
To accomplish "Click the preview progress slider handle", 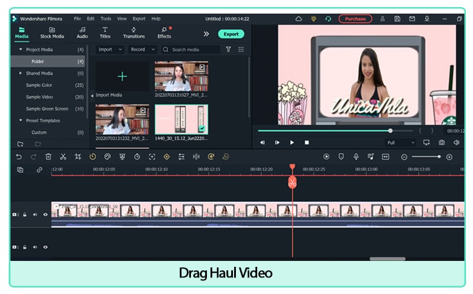I will tap(390, 130).
